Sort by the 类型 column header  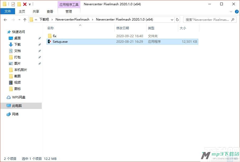151,28
